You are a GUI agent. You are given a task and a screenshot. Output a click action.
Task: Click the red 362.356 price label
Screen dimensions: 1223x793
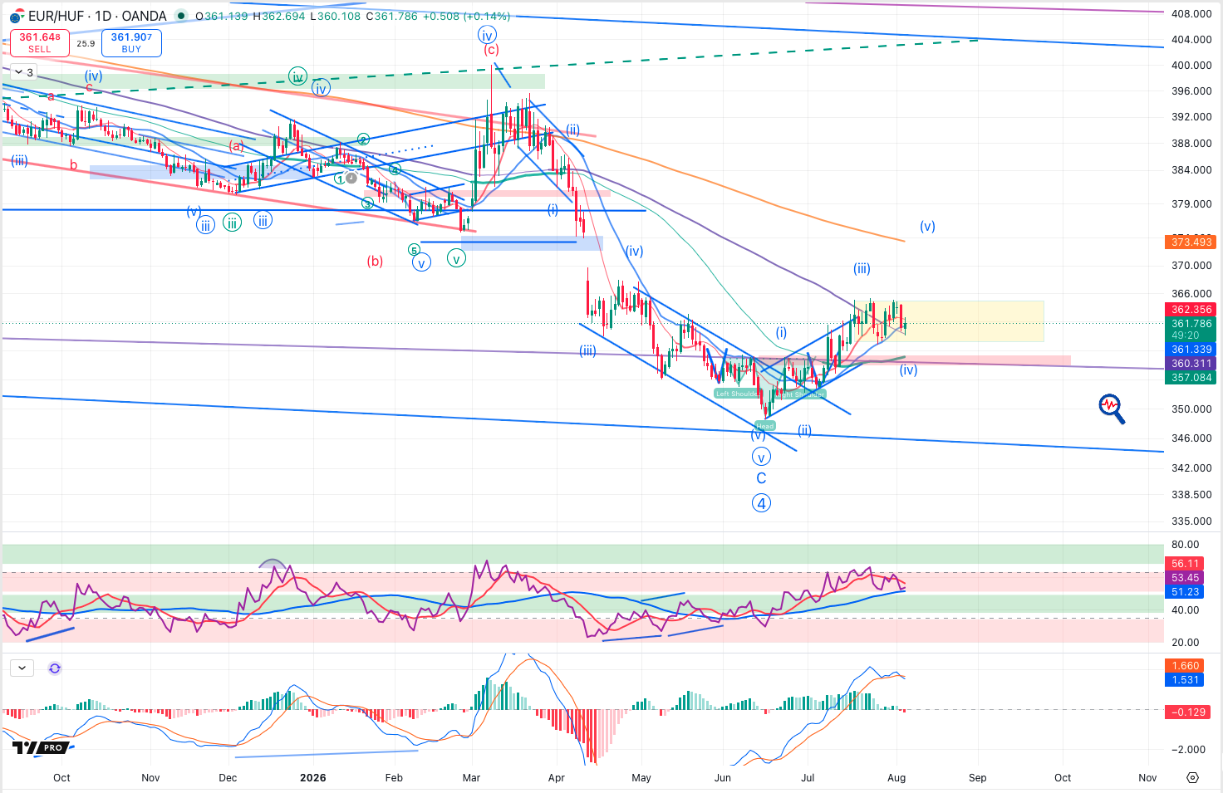pyautogui.click(x=1191, y=310)
